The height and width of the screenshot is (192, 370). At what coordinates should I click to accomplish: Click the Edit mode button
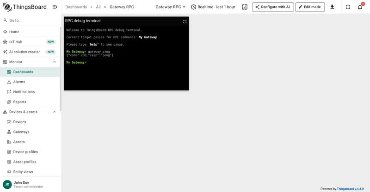pyautogui.click(x=309, y=7)
